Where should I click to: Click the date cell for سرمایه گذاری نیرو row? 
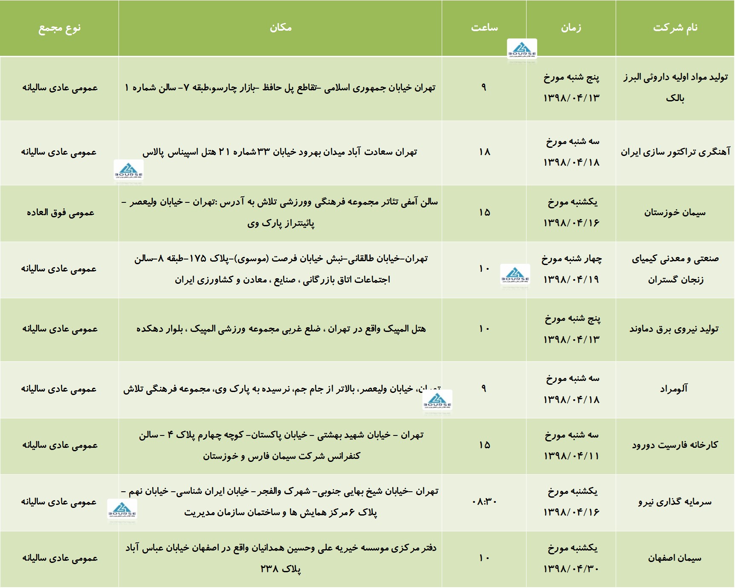coord(571,502)
